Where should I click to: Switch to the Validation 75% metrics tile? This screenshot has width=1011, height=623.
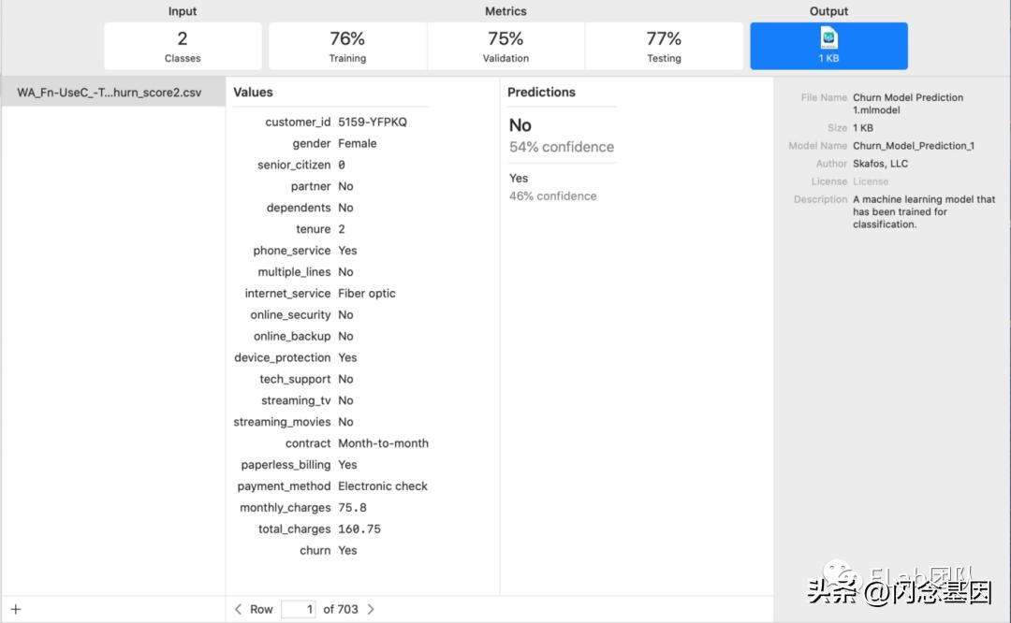[x=505, y=46]
